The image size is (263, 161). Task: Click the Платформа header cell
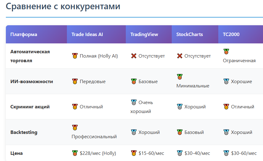pos(24,34)
